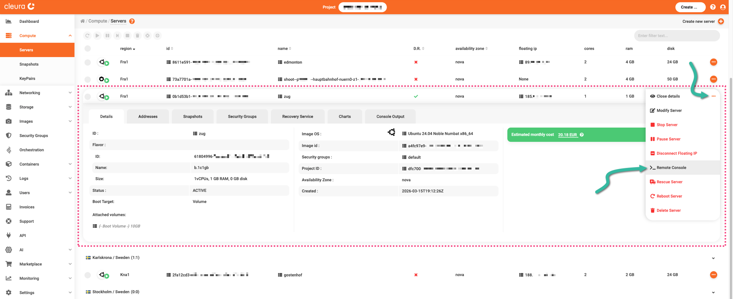The height and width of the screenshot is (299, 733).
Task: Select the zug server row checkbox
Action: (87, 96)
